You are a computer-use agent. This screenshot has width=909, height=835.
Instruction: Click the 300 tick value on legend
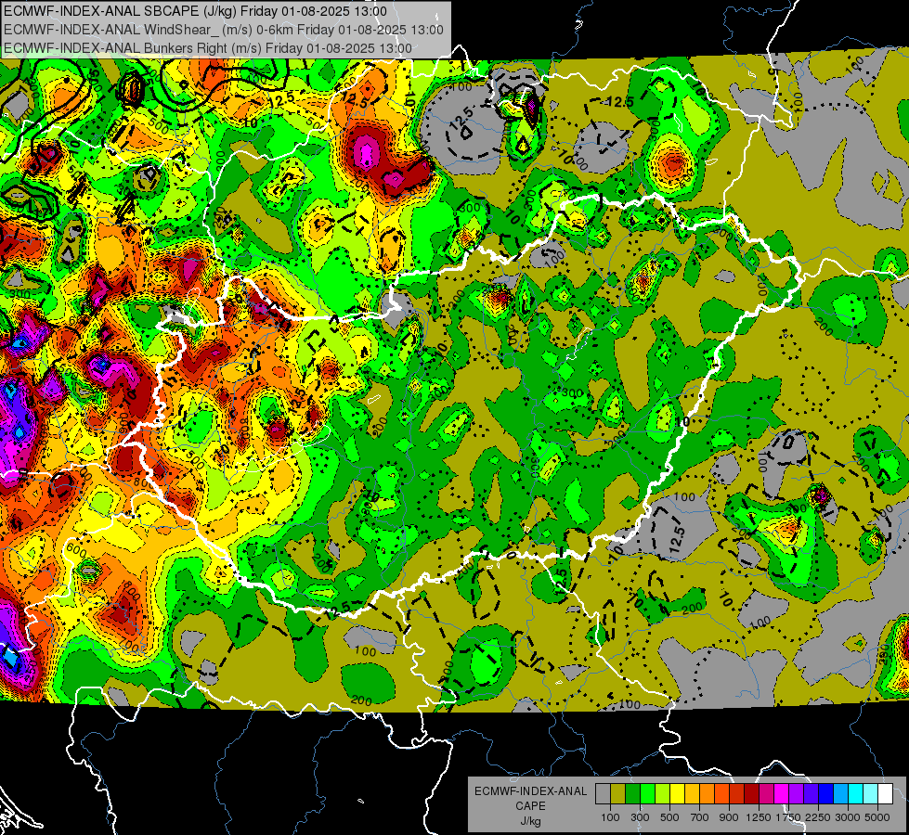point(640,817)
